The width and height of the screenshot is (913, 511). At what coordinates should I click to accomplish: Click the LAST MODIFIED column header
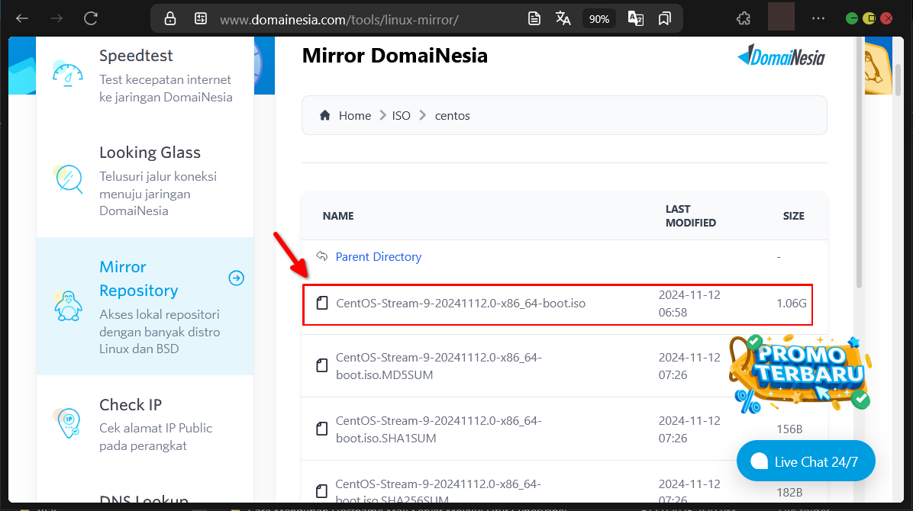691,216
